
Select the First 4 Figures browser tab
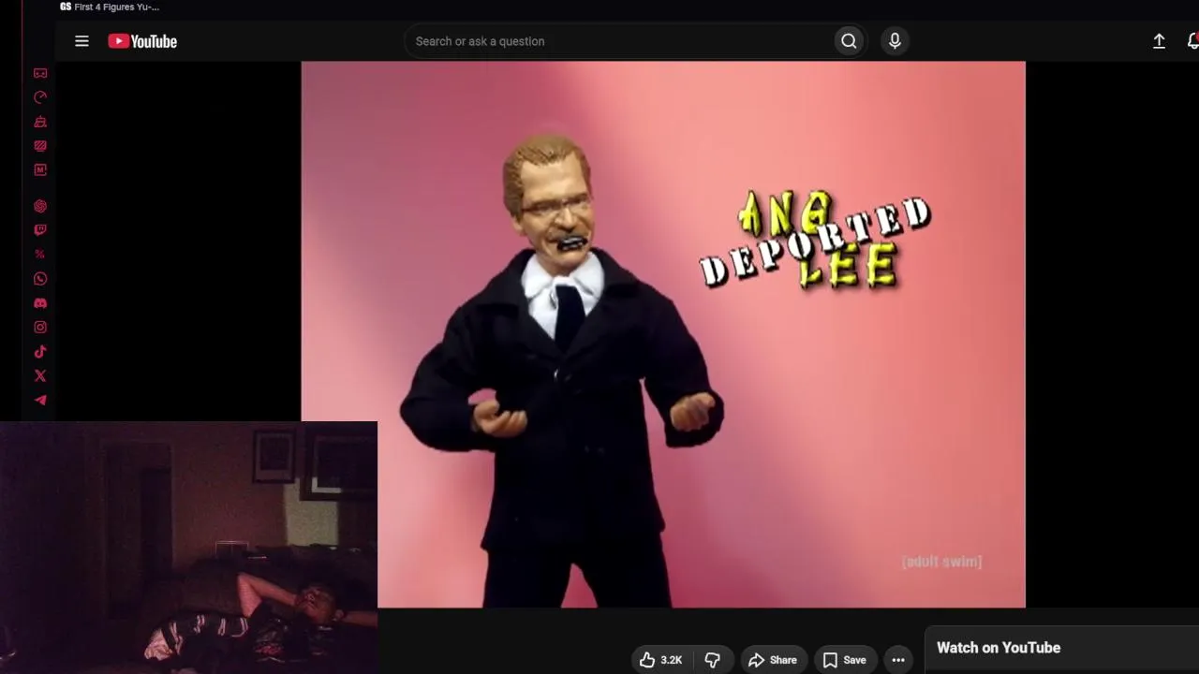(x=110, y=7)
